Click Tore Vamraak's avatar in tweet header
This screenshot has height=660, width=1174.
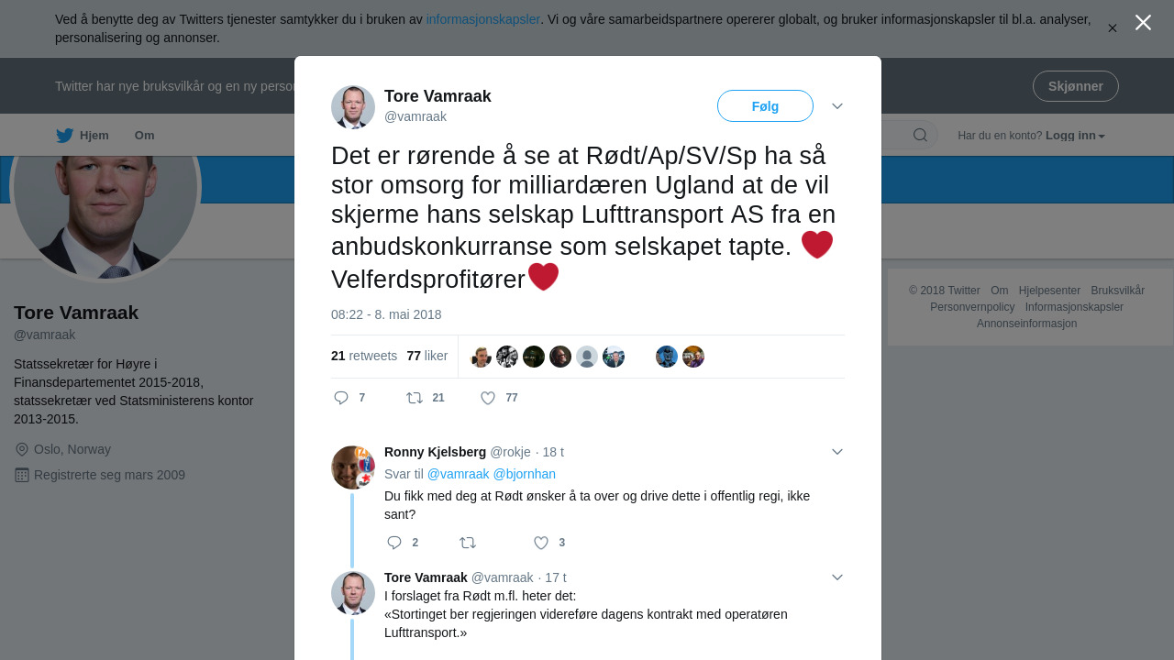tap(353, 107)
